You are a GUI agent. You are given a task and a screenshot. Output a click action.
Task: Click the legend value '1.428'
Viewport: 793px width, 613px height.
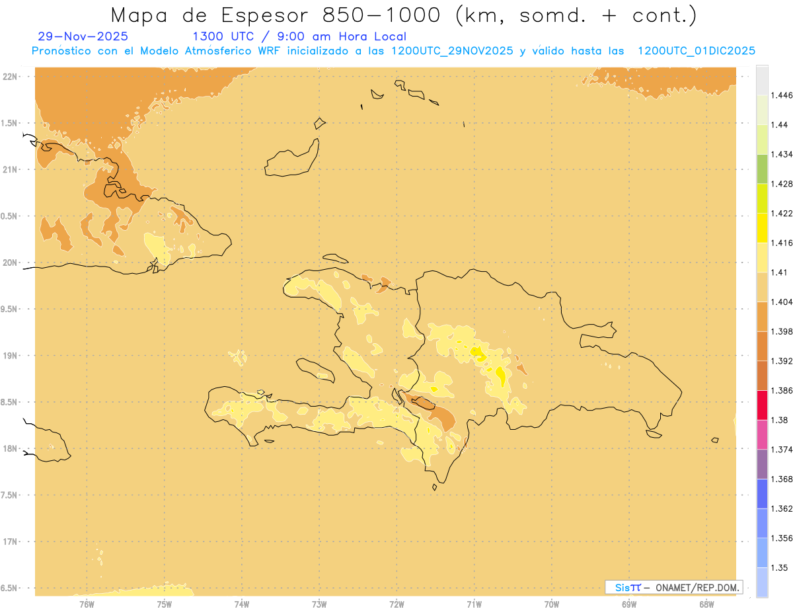pyautogui.click(x=782, y=183)
